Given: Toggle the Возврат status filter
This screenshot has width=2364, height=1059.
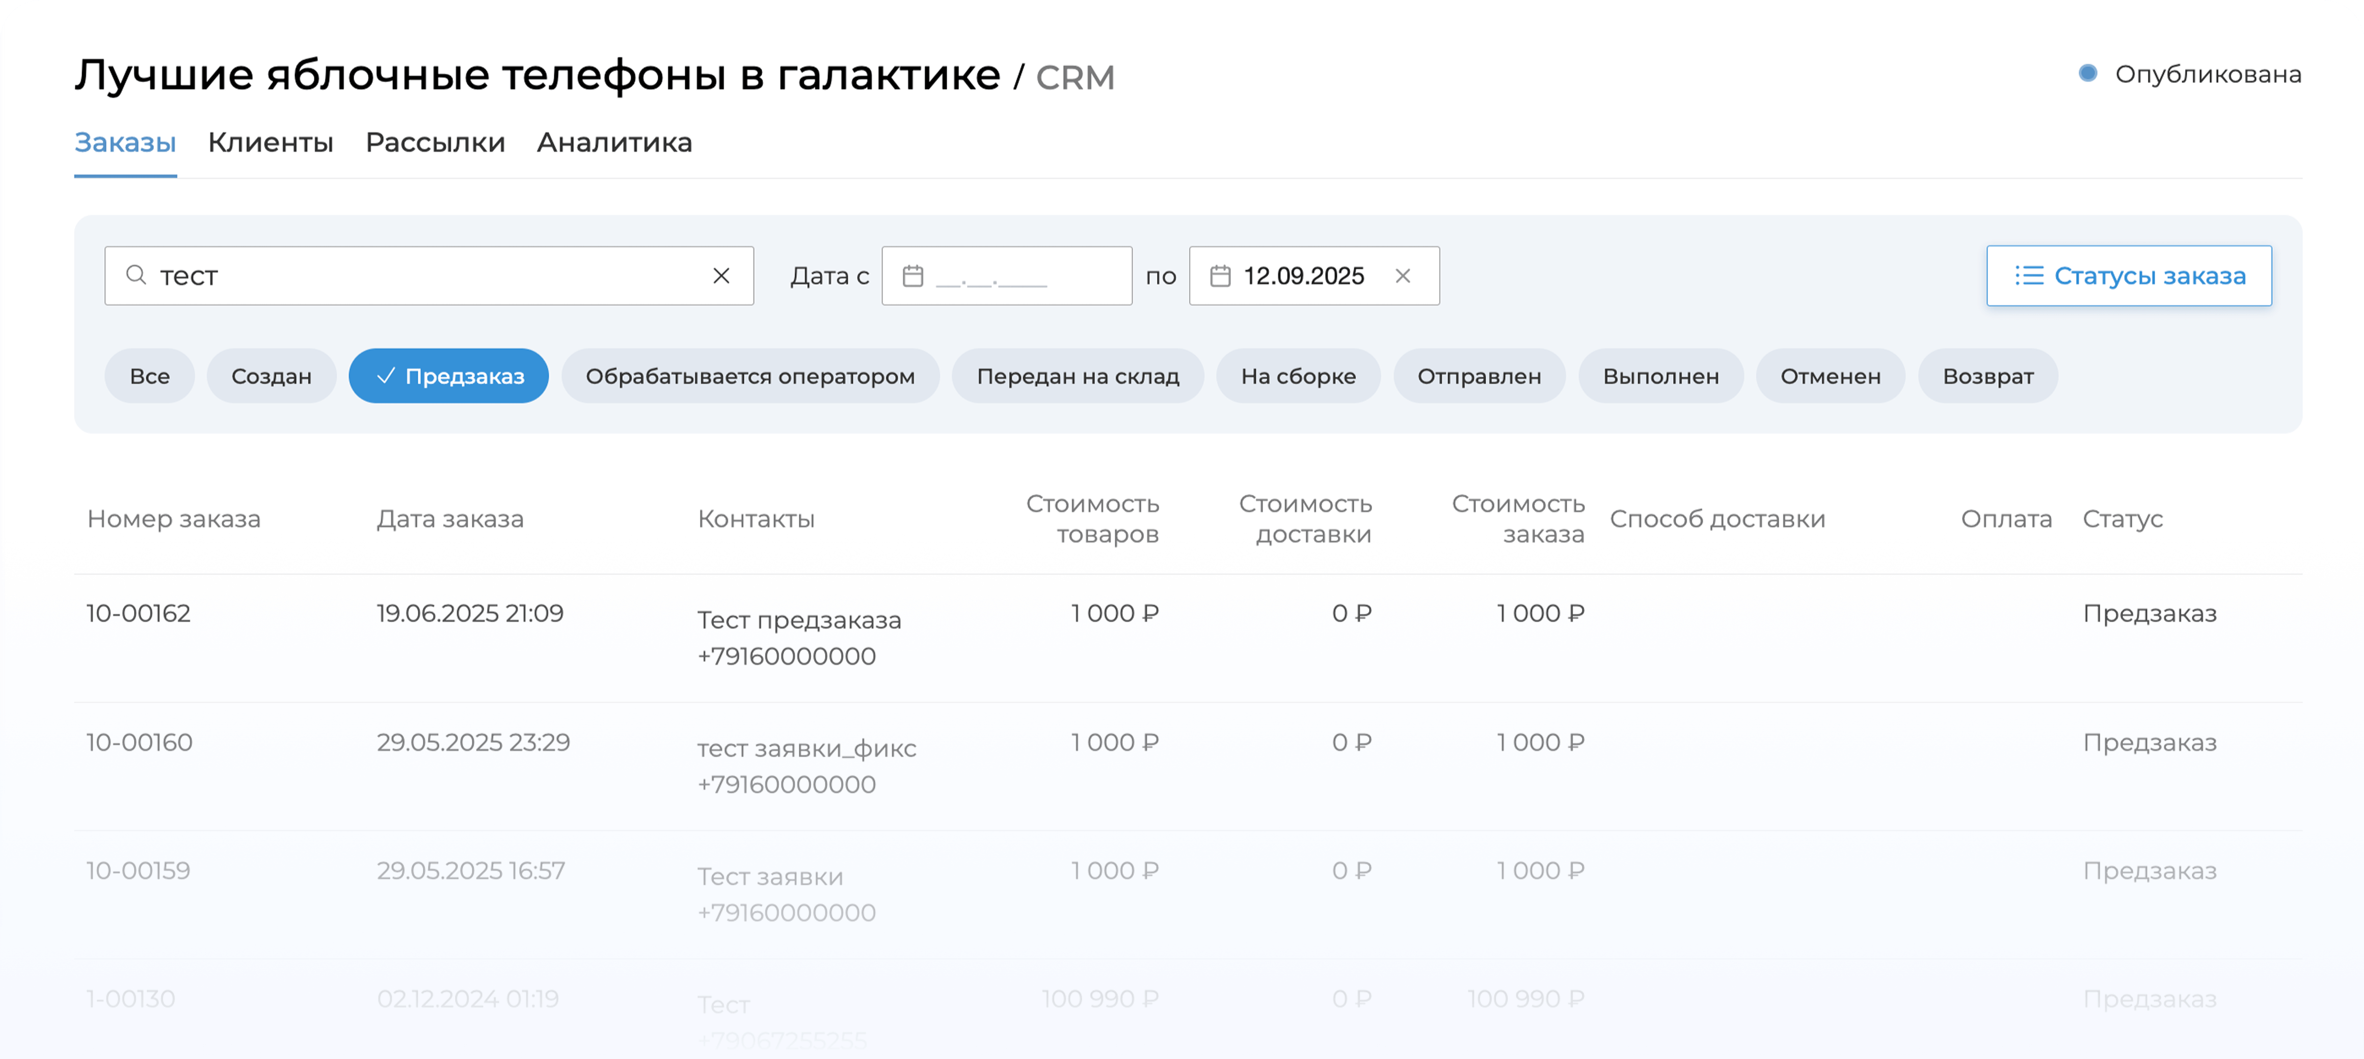Looking at the screenshot, I should [x=1987, y=376].
